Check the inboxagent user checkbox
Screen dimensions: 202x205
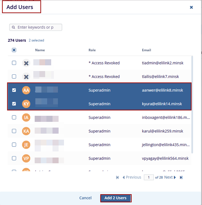(14, 117)
